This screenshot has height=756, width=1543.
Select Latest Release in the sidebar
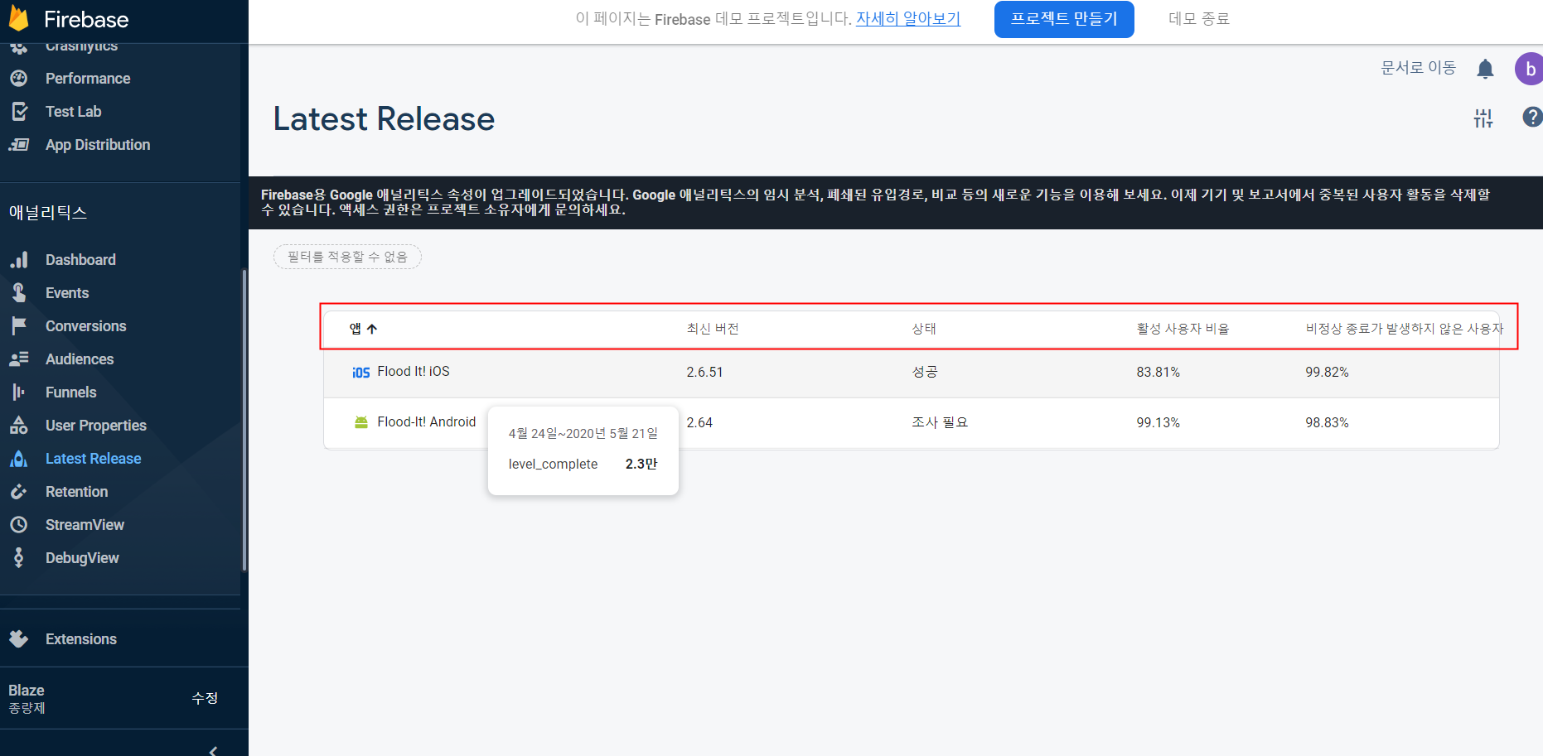coord(94,459)
